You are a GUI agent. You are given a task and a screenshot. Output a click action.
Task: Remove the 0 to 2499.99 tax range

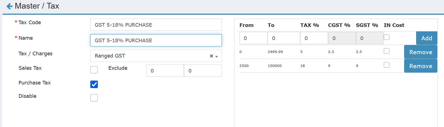(x=420, y=52)
